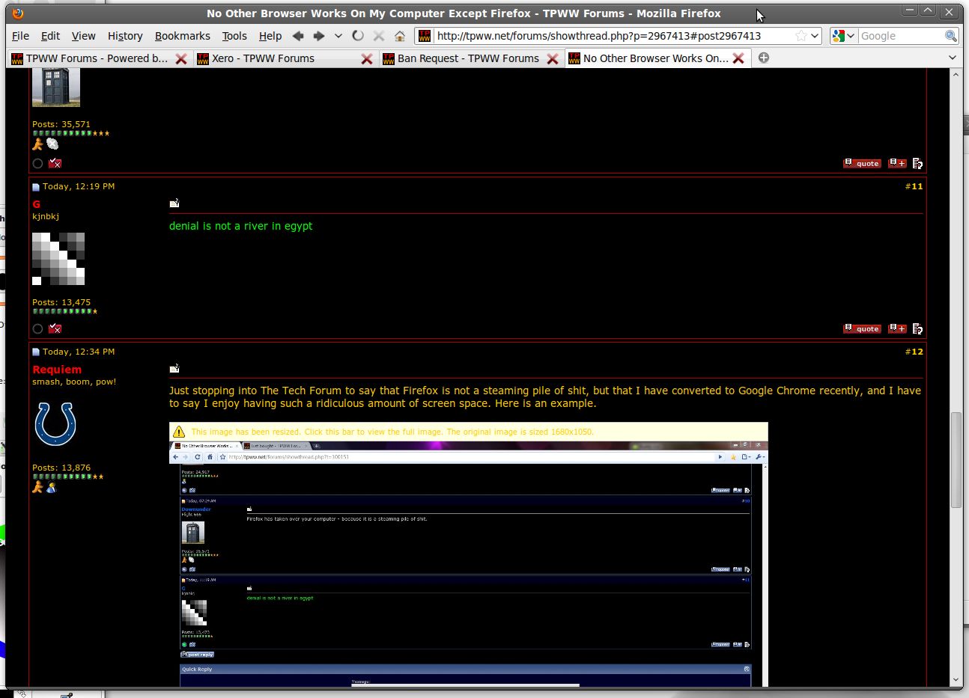The image size is (969, 698).
Task: Click into the address bar URL
Action: pos(599,36)
